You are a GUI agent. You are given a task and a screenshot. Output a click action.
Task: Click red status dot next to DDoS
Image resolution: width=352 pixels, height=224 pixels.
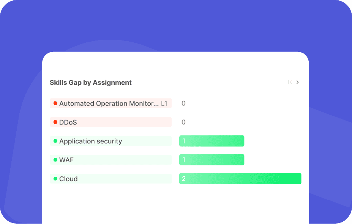(55, 122)
